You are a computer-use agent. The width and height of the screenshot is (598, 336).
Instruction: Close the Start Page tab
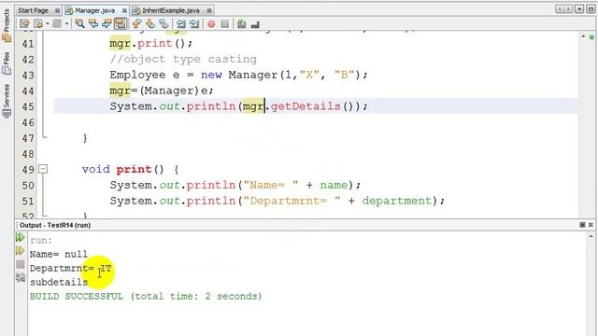pos(57,10)
